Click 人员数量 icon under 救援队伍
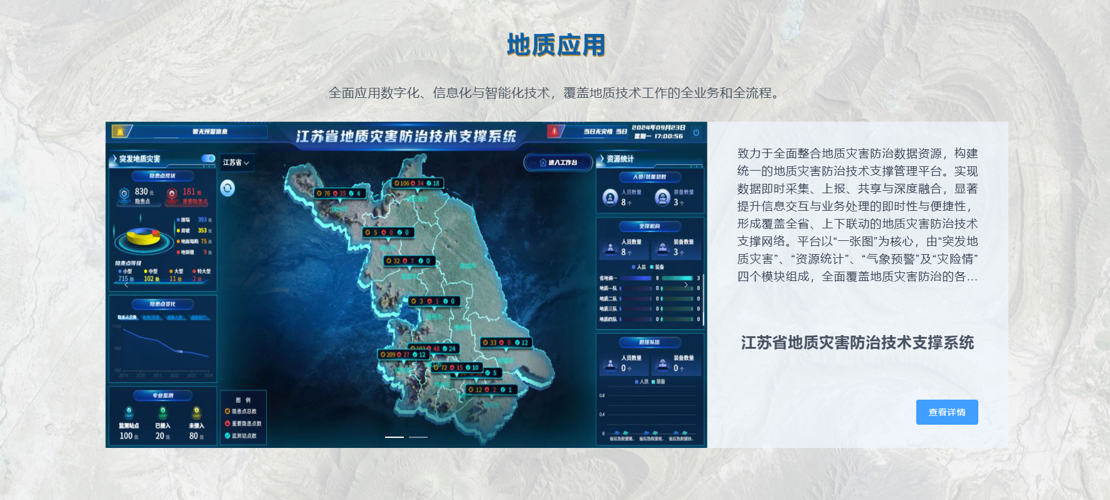Viewport: 1110px width, 500px height. click(x=610, y=364)
